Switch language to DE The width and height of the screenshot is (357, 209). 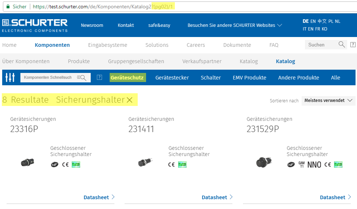point(306,21)
